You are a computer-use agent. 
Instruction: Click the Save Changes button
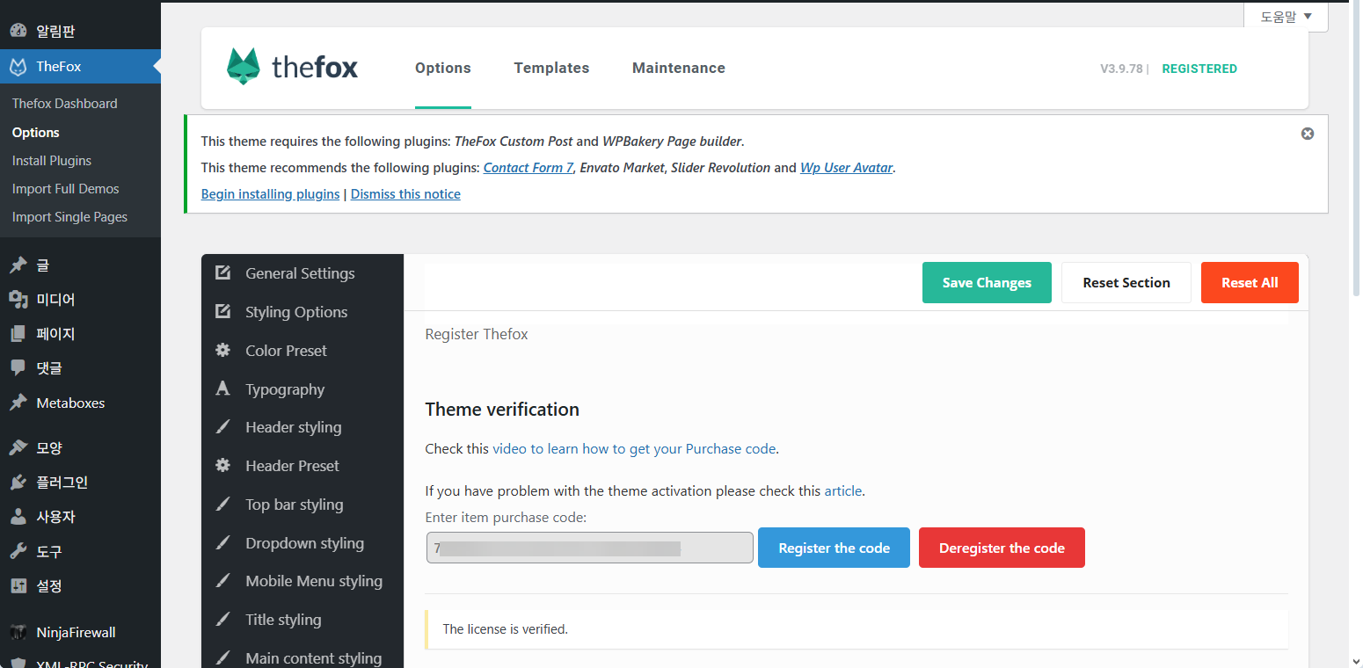pyautogui.click(x=987, y=282)
